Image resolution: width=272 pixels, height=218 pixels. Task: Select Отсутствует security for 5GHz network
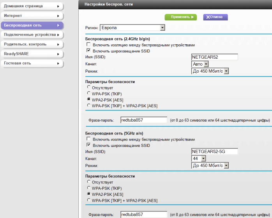tap(88, 182)
